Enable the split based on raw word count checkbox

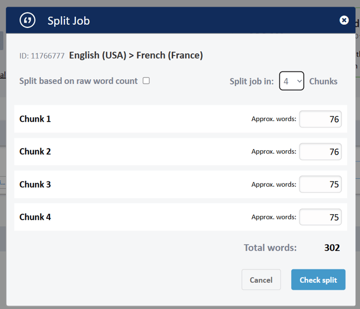tap(146, 81)
